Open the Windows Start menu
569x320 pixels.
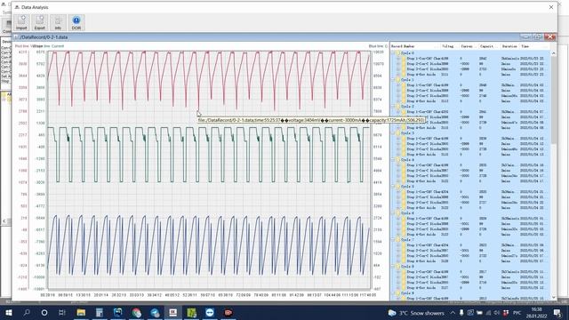[x=8, y=312]
